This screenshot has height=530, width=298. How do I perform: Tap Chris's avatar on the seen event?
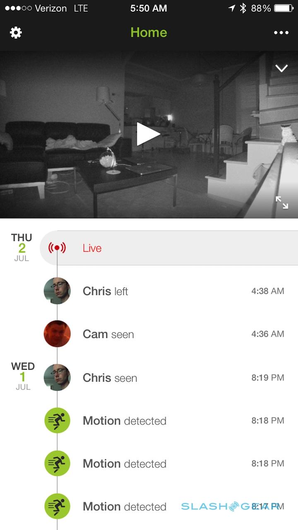point(57,378)
